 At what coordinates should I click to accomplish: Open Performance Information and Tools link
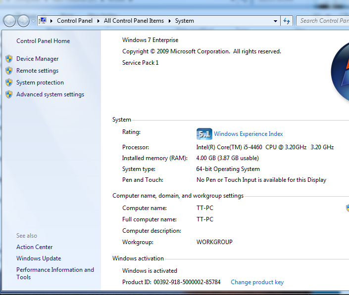pos(55,273)
